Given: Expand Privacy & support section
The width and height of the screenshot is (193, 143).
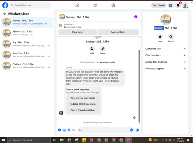Looking at the screenshot, I should click(x=166, y=69).
